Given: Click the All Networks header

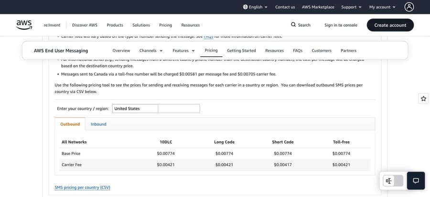Looking at the screenshot, I should 74,142.
